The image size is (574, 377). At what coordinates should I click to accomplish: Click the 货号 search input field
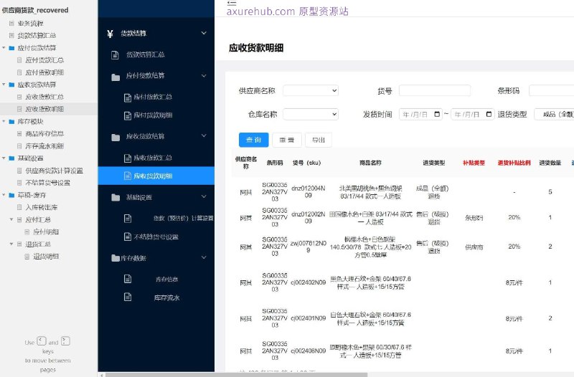435,90
